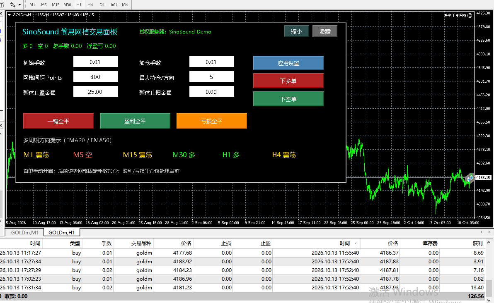Switch chart to M1 timeframe
Image resolution: width=494 pixels, height=303 pixels.
click(32, 5)
